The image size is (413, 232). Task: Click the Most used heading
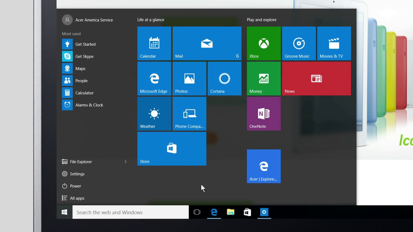71,34
